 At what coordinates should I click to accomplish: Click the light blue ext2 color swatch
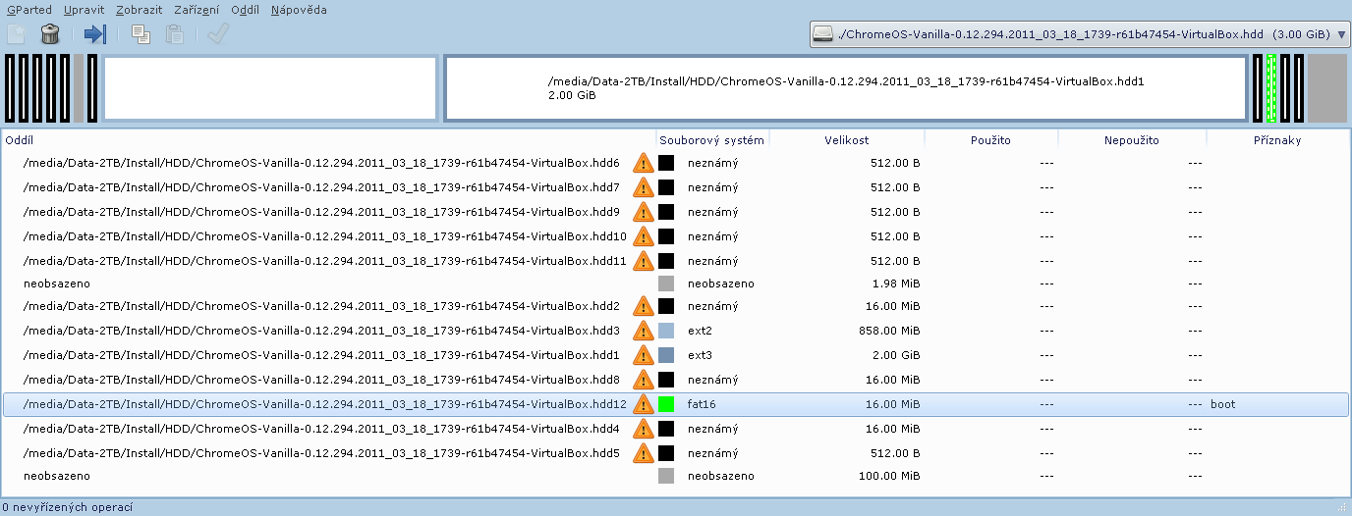tap(666, 331)
